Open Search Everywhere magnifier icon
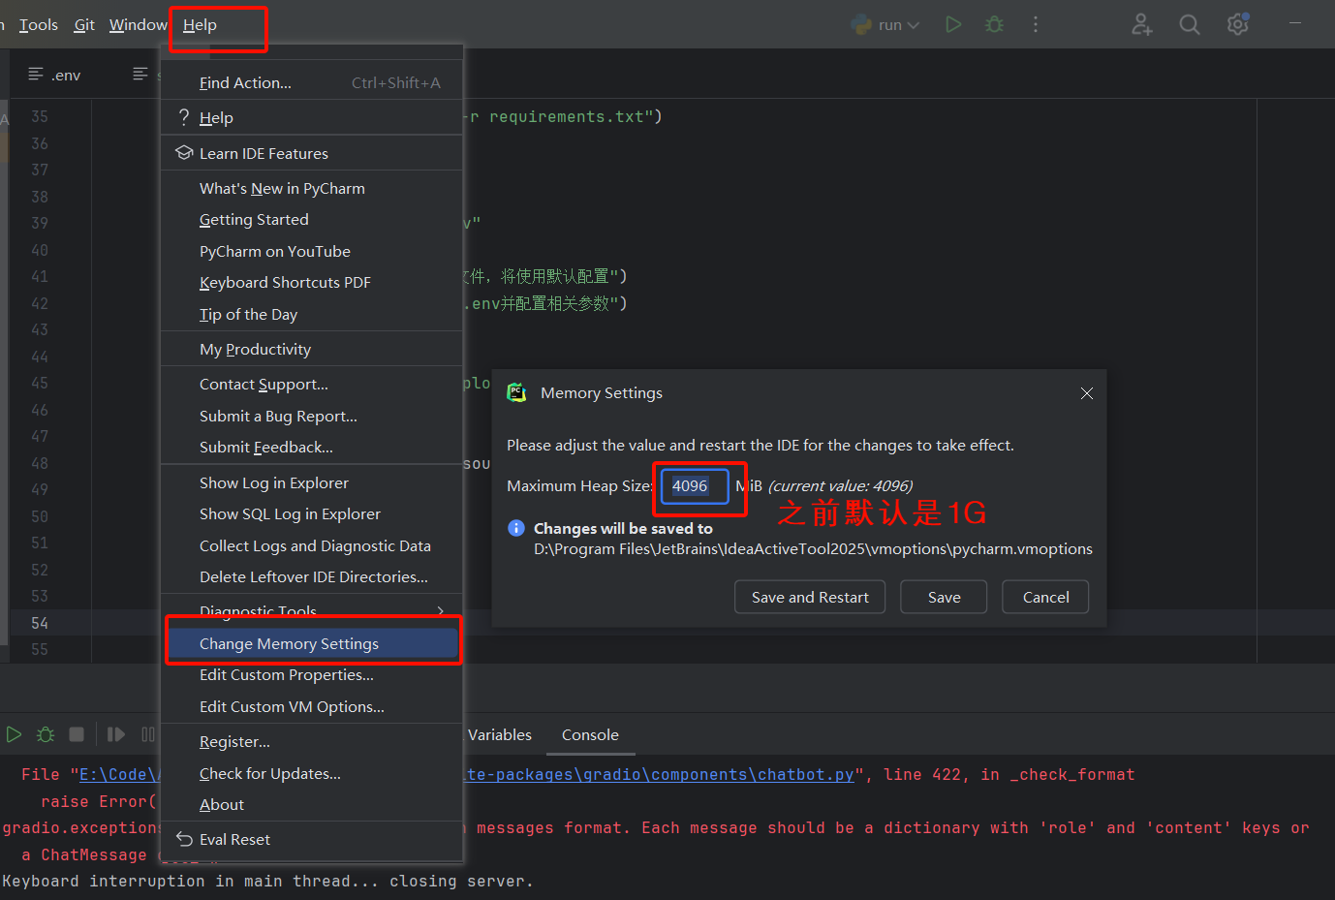The height and width of the screenshot is (900, 1335). pos(1190,24)
